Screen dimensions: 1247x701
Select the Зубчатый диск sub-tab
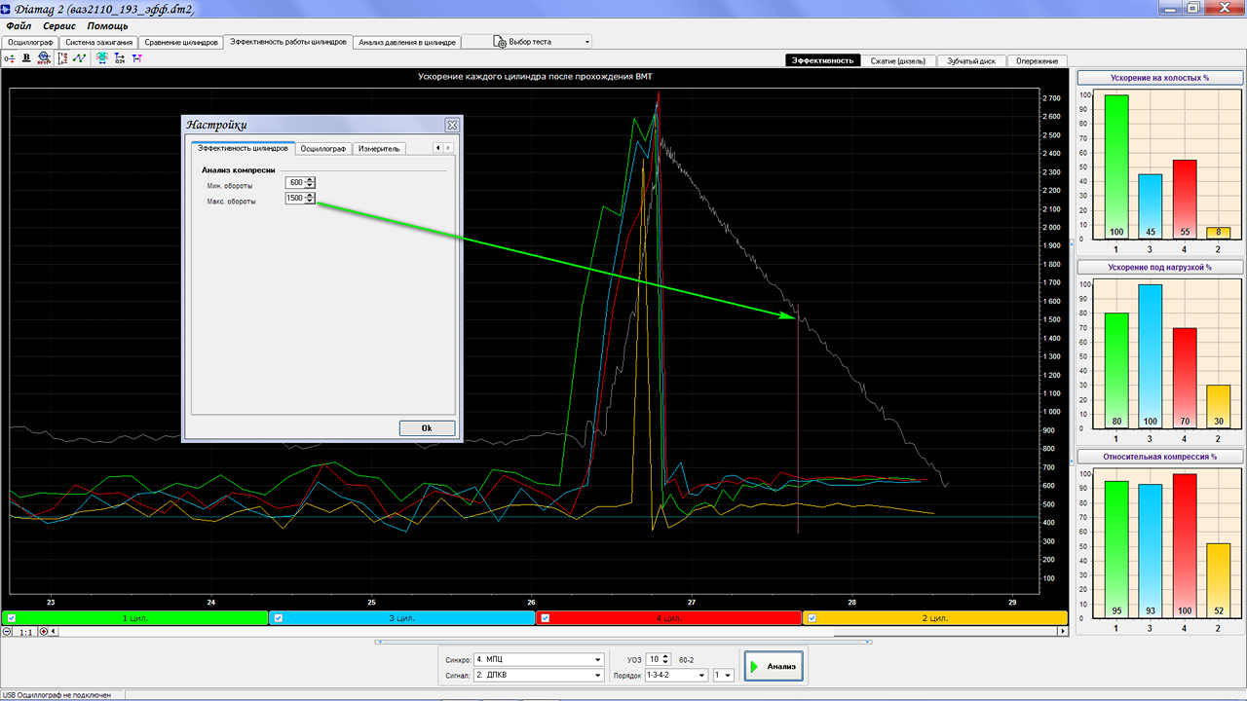(971, 60)
